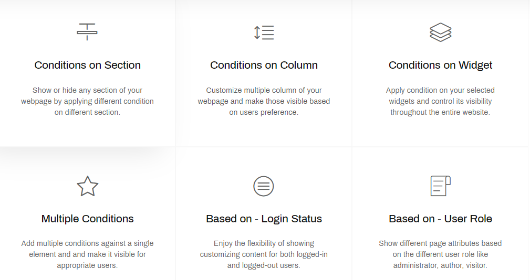530x280 pixels.
Task: Click the circled lines icon above Login Status
Action: (264, 186)
